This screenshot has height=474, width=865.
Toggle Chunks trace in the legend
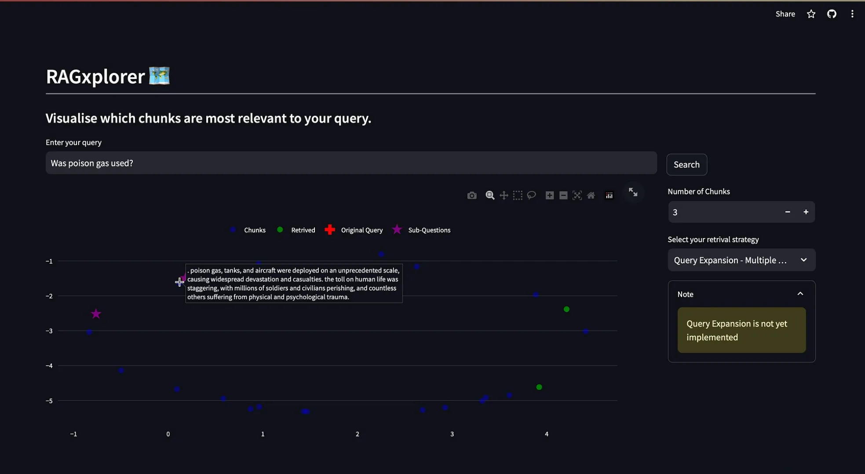click(x=254, y=230)
